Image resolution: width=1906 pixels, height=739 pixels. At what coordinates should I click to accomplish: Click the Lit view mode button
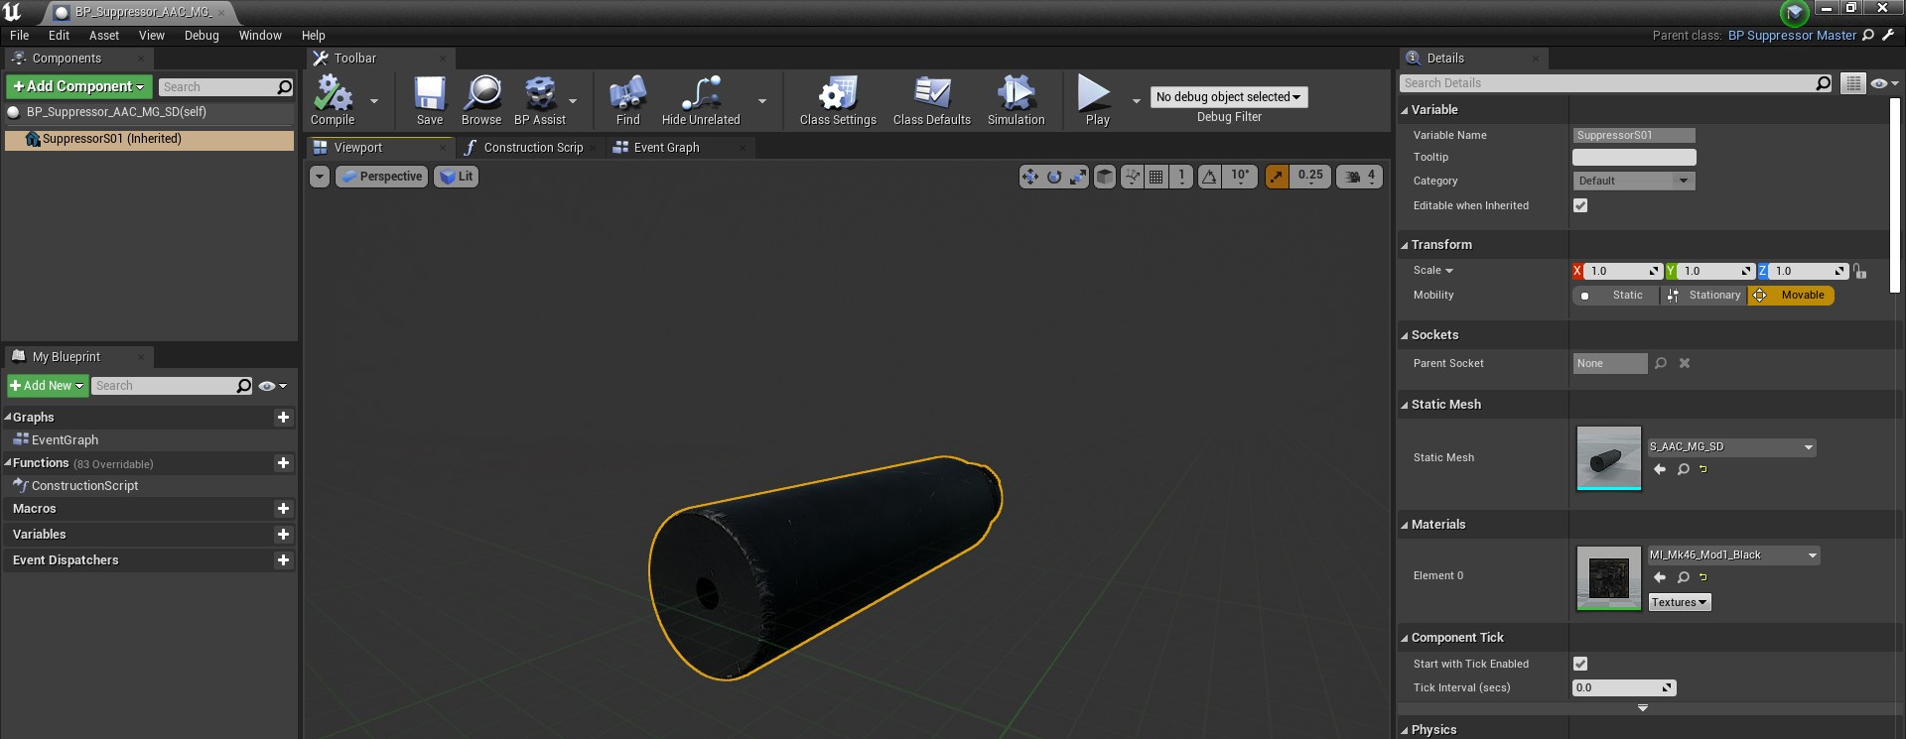(x=457, y=177)
